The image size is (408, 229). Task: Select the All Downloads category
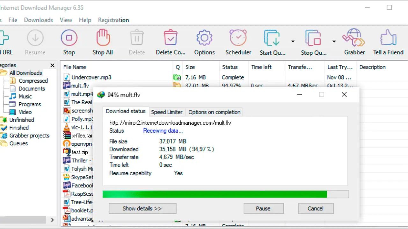click(25, 73)
